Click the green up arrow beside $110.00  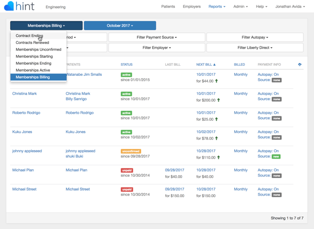[218, 157]
